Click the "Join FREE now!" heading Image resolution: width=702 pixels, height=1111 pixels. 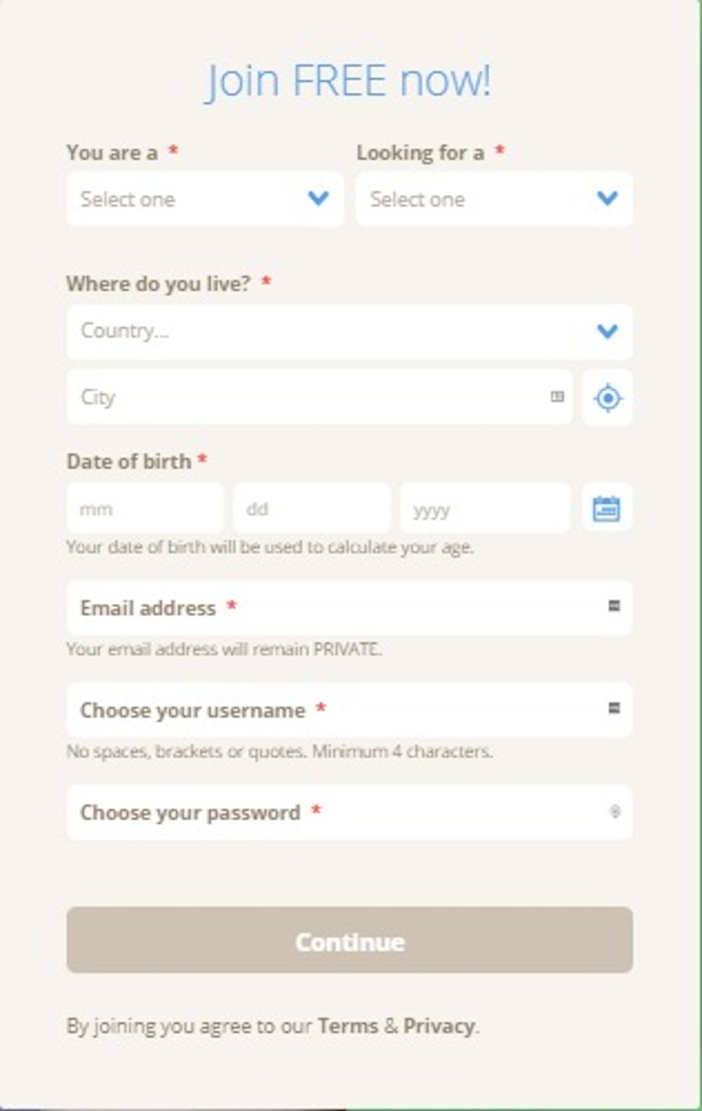[348, 80]
